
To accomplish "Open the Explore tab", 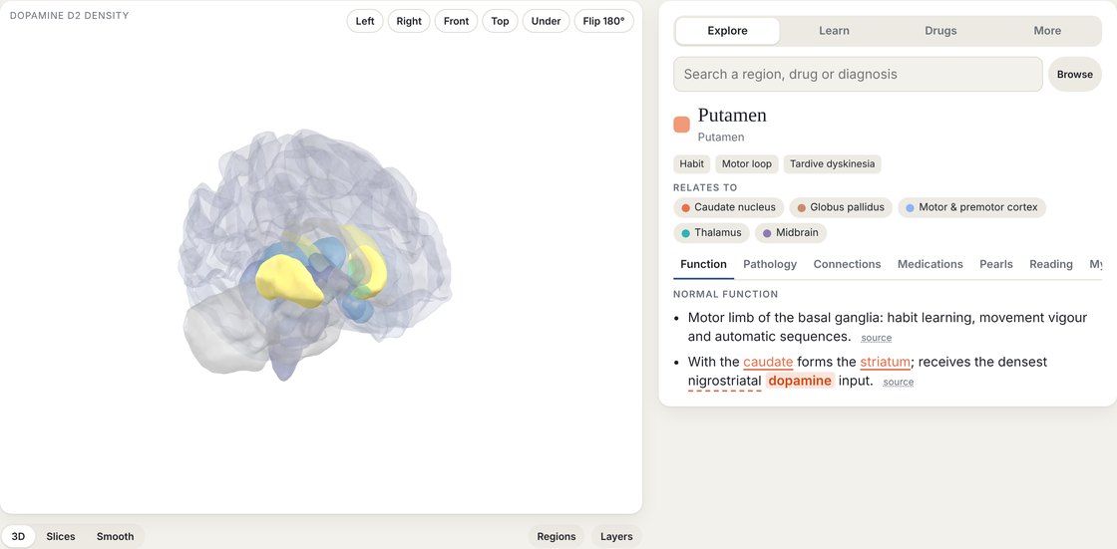I will click(x=727, y=31).
